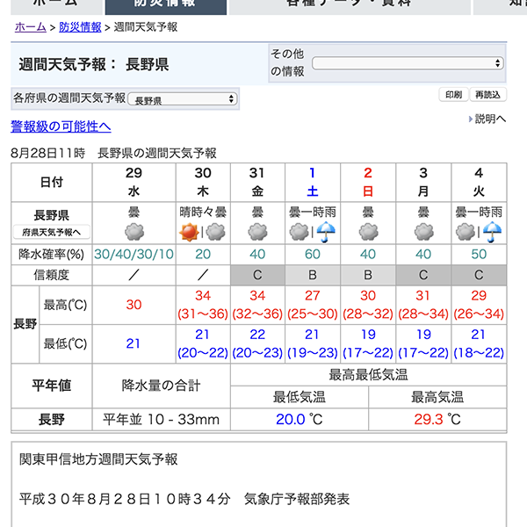Click the 50 percent precipitation cell
This screenshot has height=527, width=527.
point(479,255)
